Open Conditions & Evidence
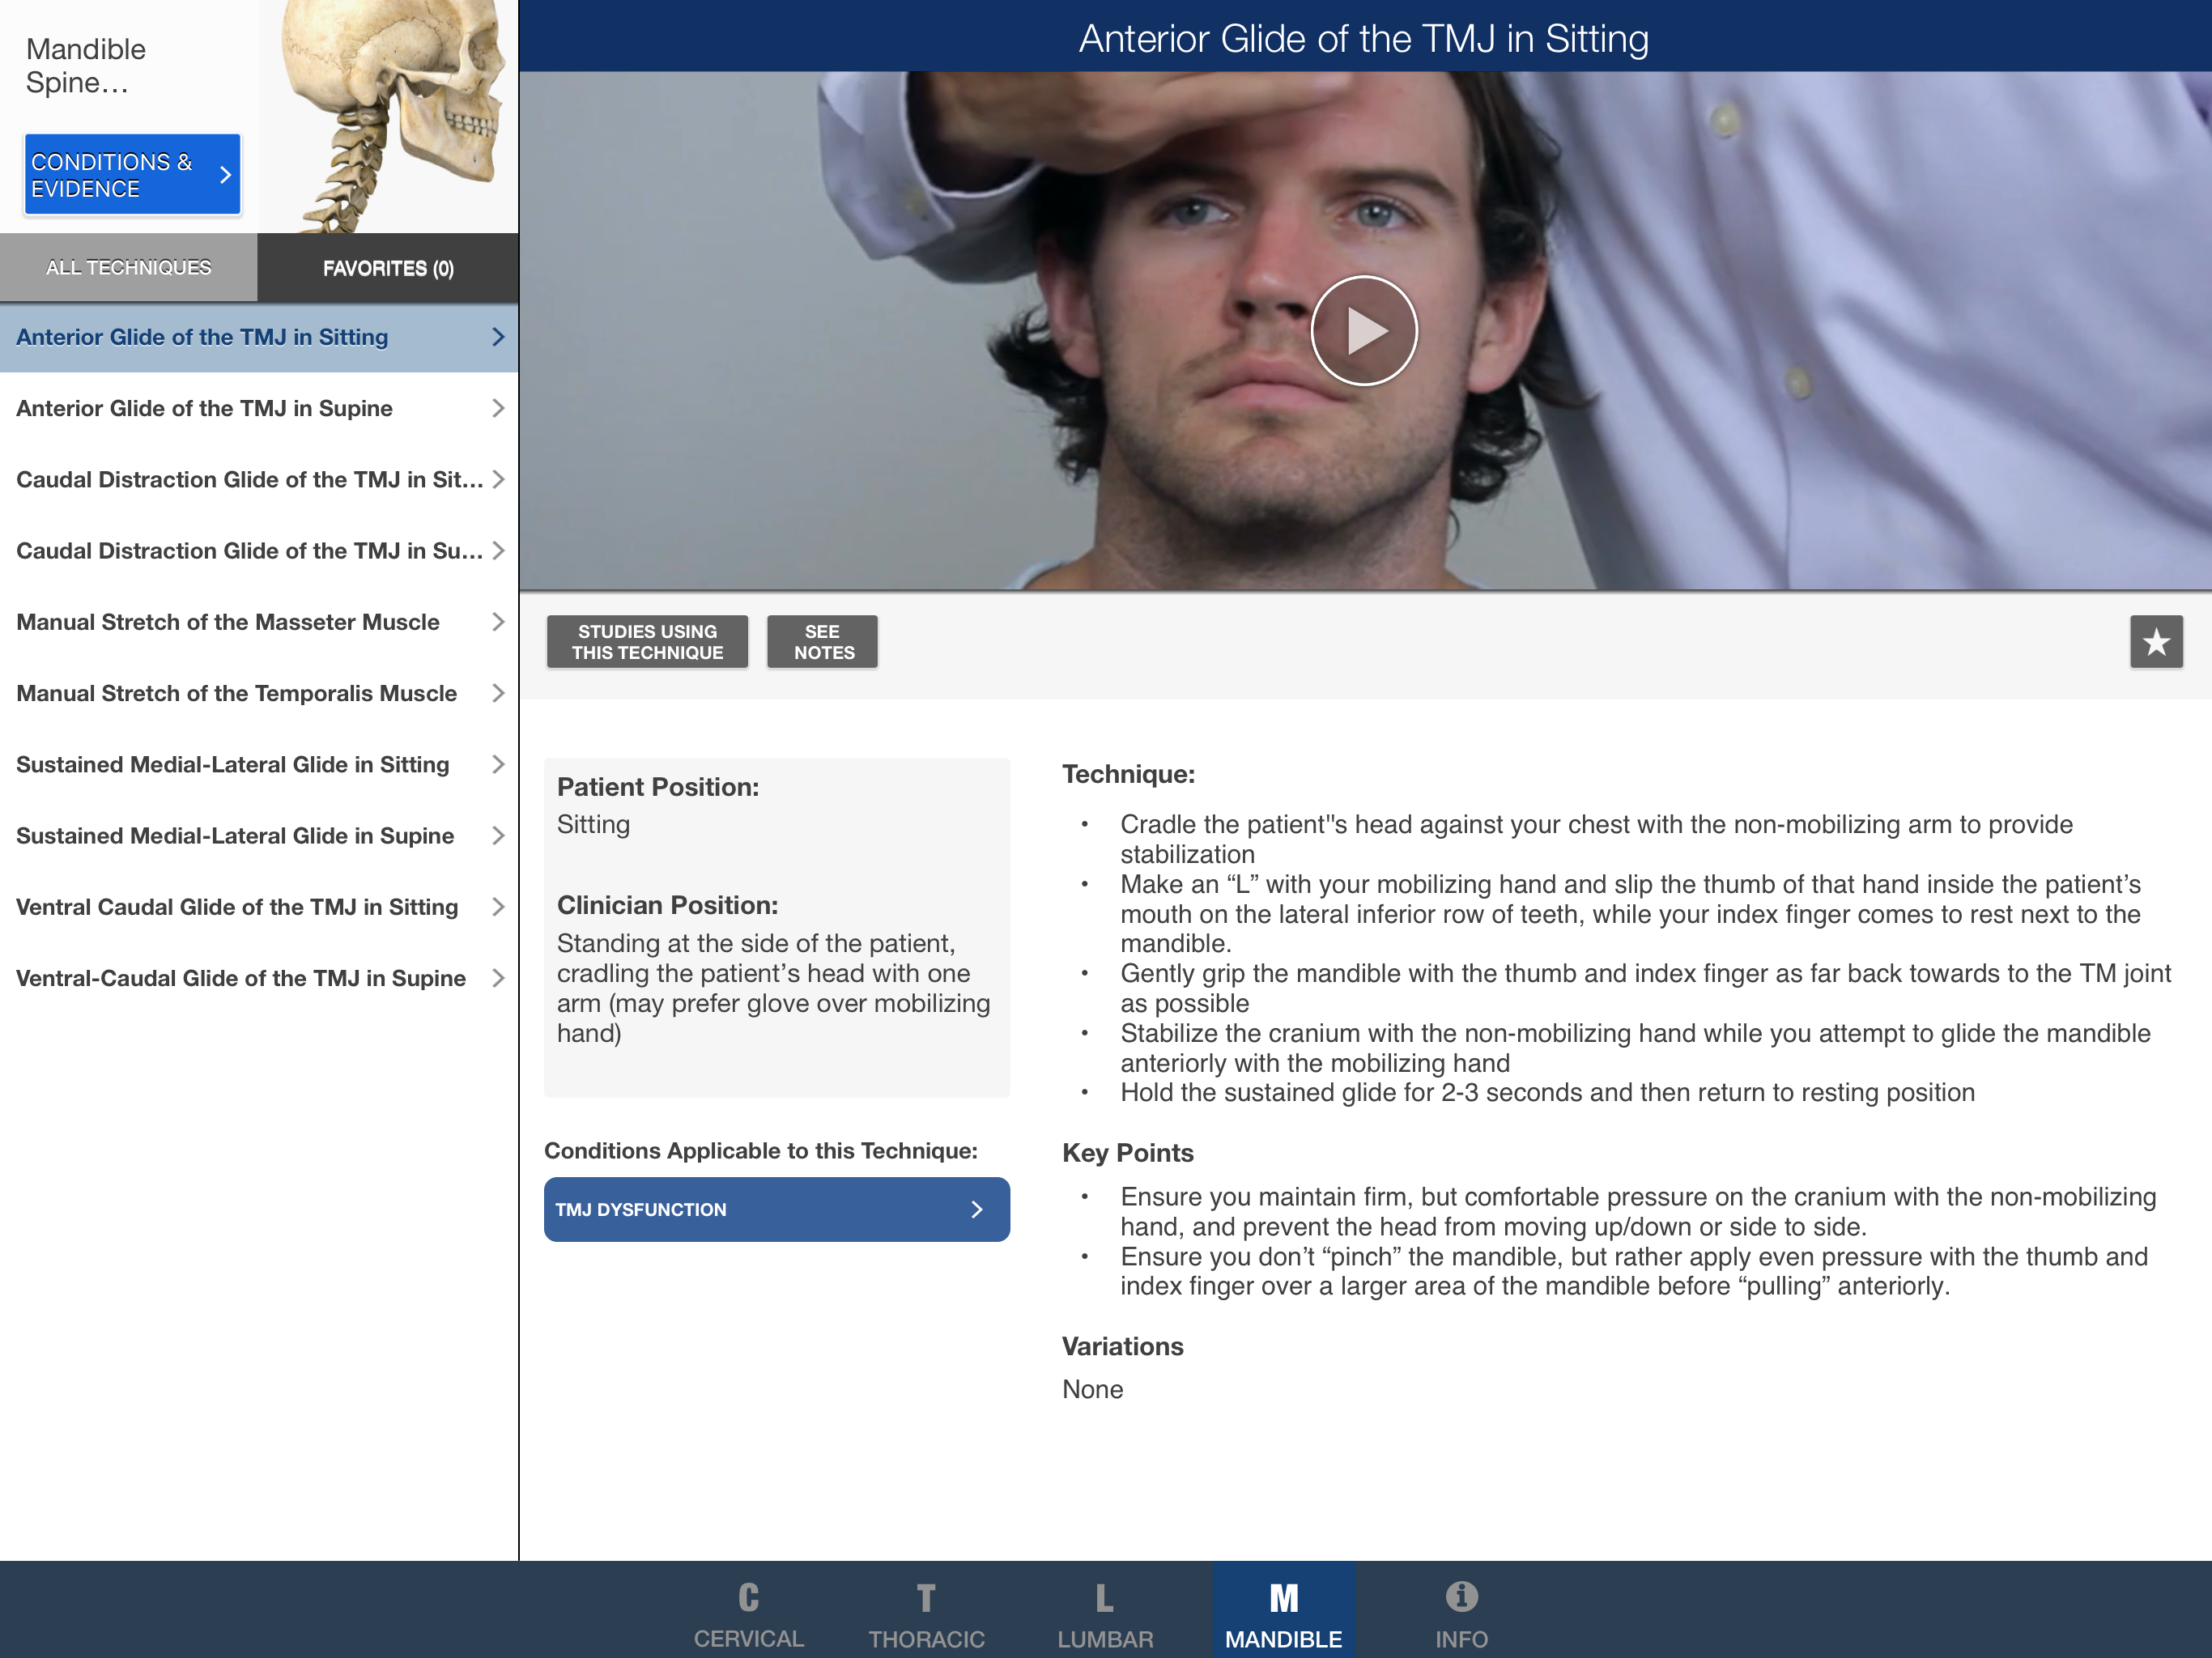Viewport: 2212px width, 1658px height. click(132, 175)
